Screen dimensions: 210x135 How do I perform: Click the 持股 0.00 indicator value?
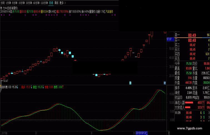[49, 87]
